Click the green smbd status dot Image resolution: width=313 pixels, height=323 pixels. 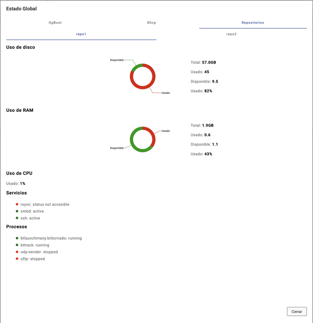[x=17, y=211]
